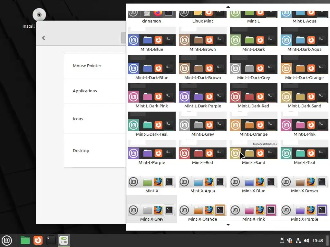This screenshot has height=247, width=330.
Task: Apply the Mint-L-Grey icon theme
Action: [202, 124]
